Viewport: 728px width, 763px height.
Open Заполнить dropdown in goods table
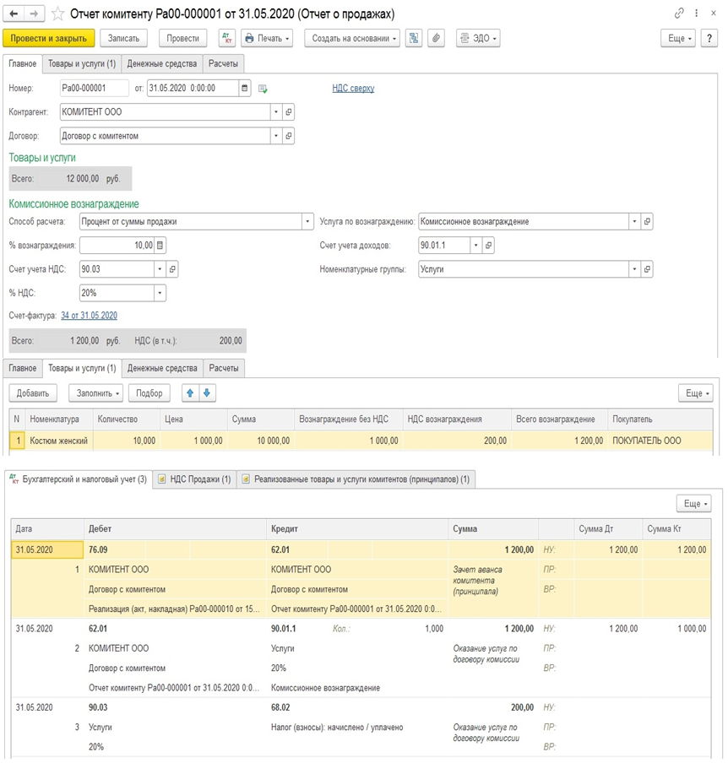pos(96,393)
